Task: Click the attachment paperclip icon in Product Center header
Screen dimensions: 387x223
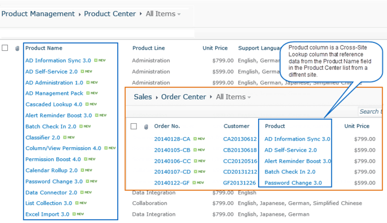Action: pos(17,49)
